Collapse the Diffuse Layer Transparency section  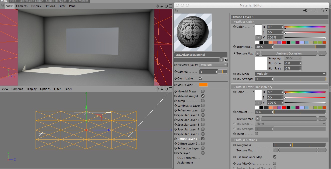(x=235, y=87)
